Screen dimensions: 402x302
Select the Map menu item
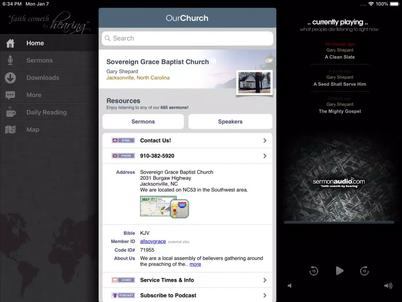(x=49, y=129)
